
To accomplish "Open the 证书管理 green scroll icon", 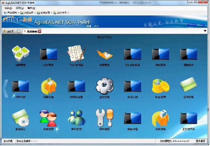I will [189, 84].
